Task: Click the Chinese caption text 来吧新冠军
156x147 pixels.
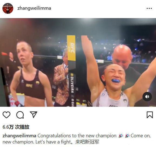Action: [x=87, y=142]
